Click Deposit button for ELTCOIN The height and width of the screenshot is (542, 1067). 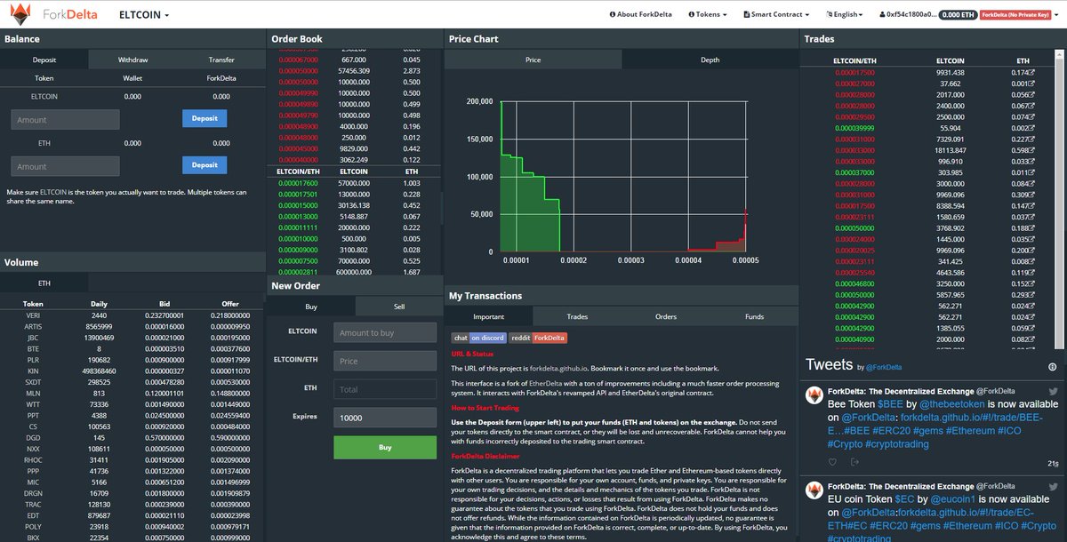coord(205,117)
